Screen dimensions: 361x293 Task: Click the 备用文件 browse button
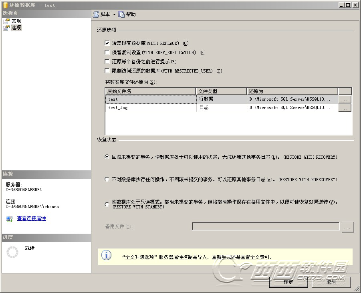click(348, 227)
